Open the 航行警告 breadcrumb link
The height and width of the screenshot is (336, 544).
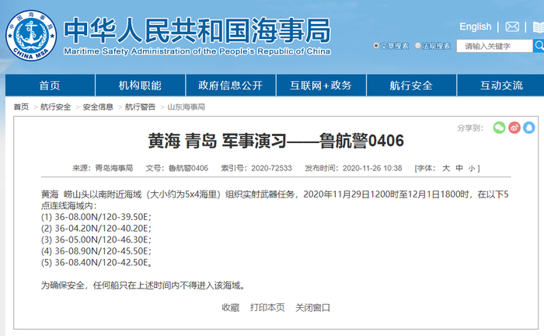click(x=140, y=107)
